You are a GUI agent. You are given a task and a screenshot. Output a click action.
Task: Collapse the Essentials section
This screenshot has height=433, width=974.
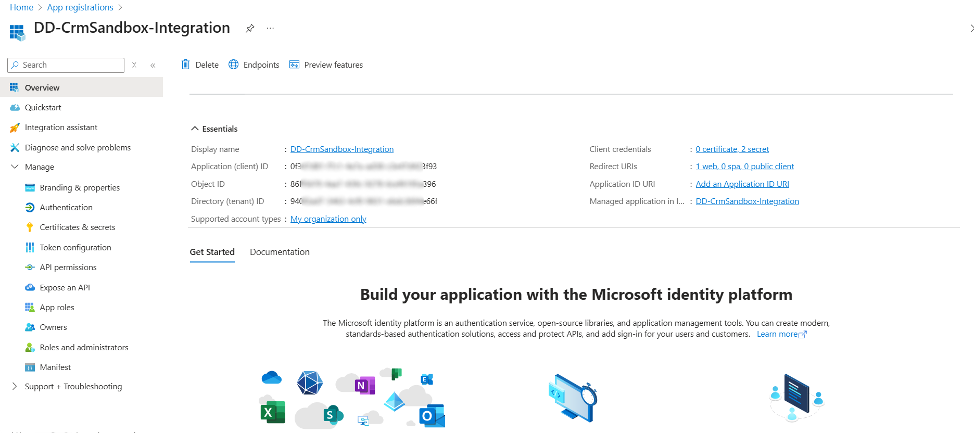(x=195, y=129)
